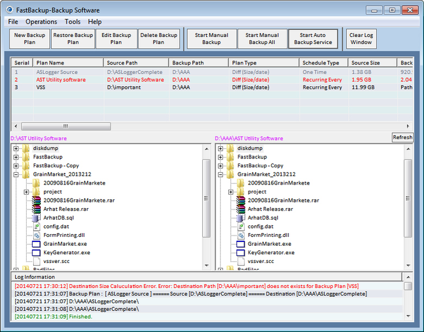Click FastBackup folder icon in left source tree
The image size is (424, 332).
26,157
